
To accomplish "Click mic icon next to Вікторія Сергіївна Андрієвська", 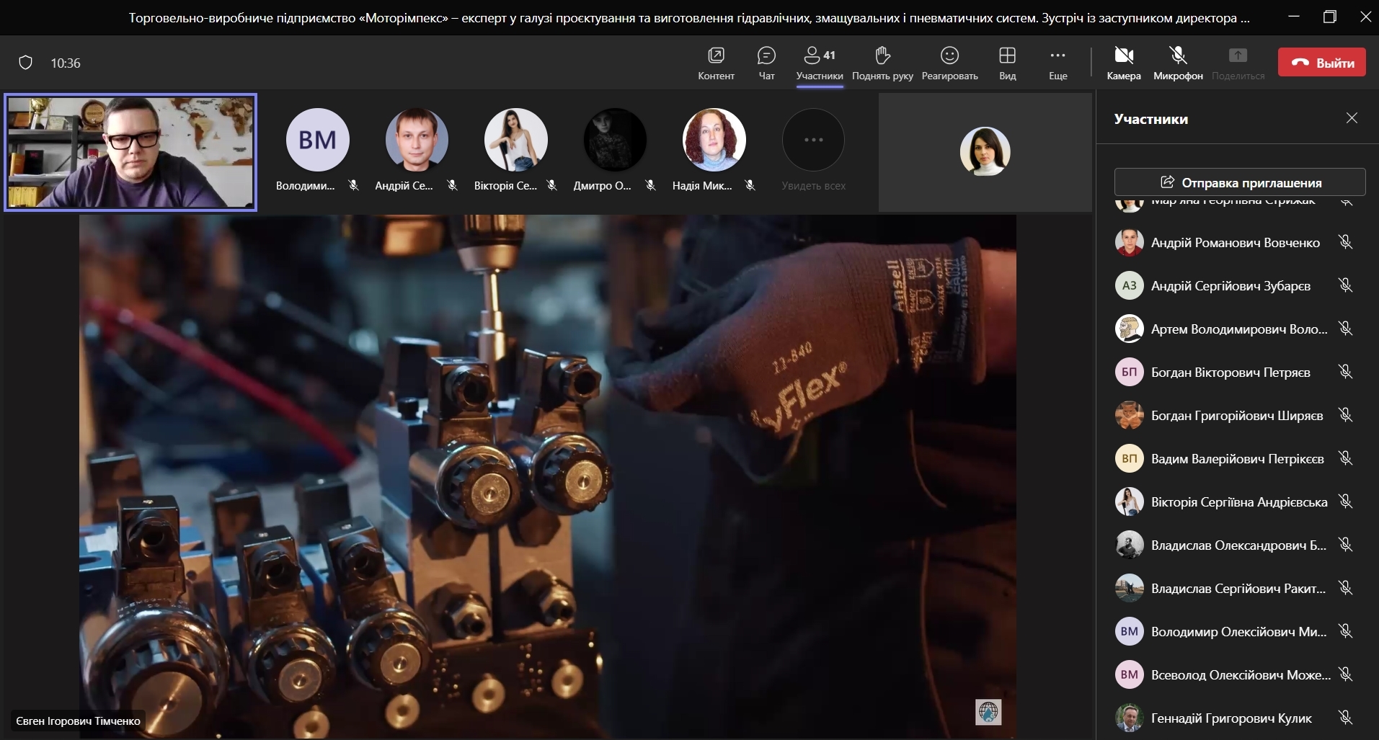I will (1345, 501).
